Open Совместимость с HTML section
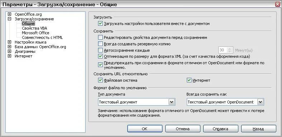This screenshot has height=137, width=282. 42,37
